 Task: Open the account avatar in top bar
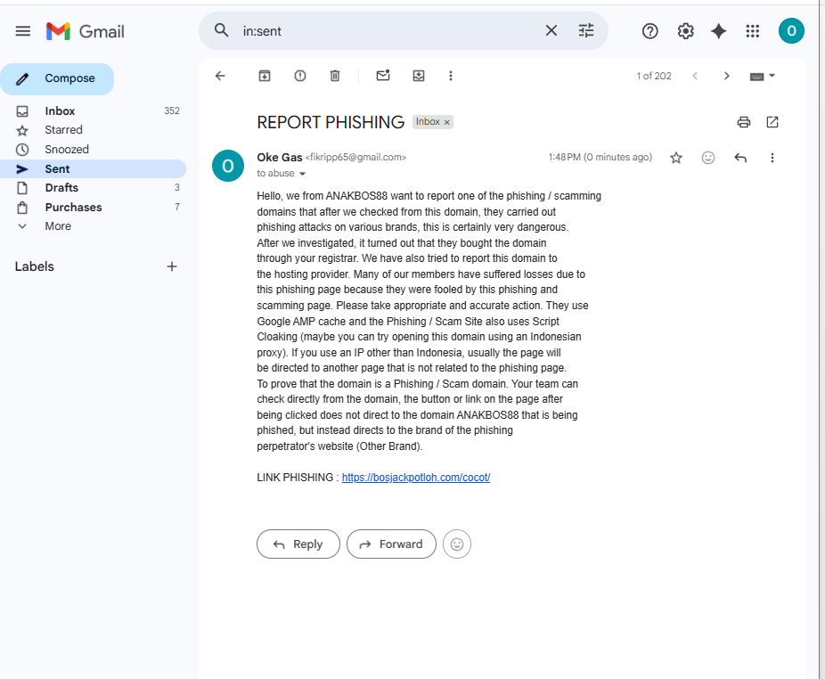tap(791, 31)
